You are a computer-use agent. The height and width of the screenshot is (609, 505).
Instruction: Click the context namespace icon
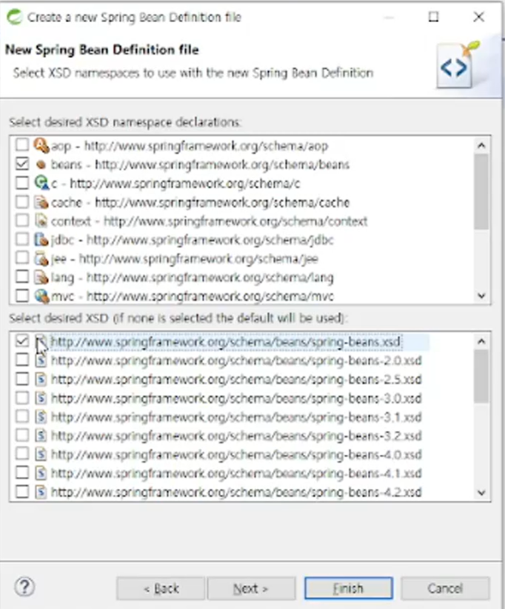coord(41,221)
